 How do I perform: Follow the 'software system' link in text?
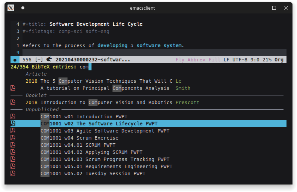click(x=159, y=45)
